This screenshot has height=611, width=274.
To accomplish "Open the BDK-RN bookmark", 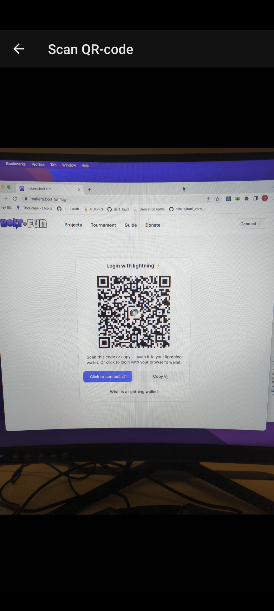I will point(94,209).
